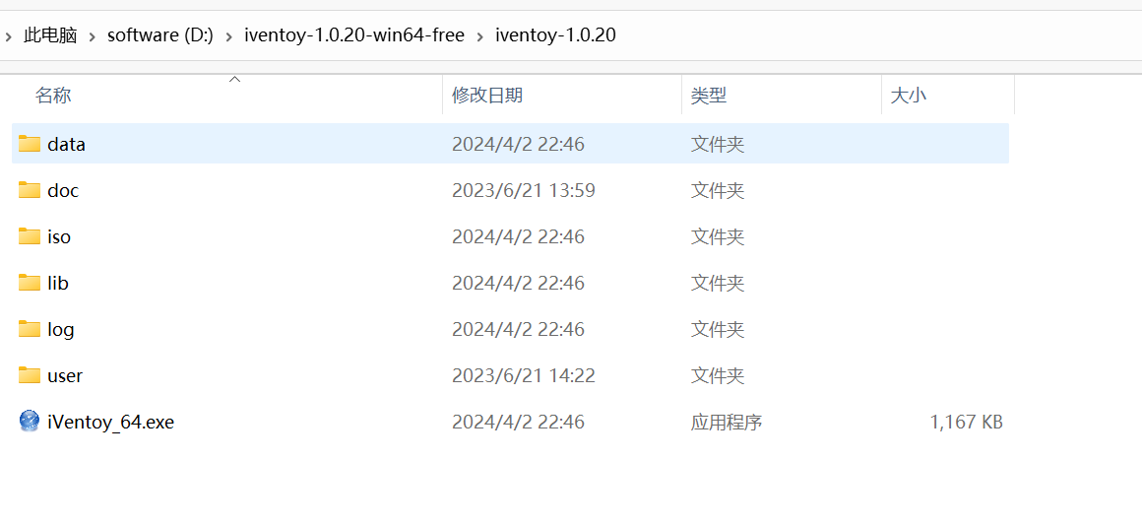Sort by the 修改日期 column header
Image resolution: width=1142 pixels, height=526 pixels.
pos(487,95)
